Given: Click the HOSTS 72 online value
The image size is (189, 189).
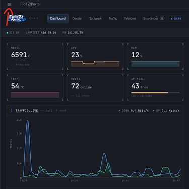Looking at the screenshot, I should [82, 86].
